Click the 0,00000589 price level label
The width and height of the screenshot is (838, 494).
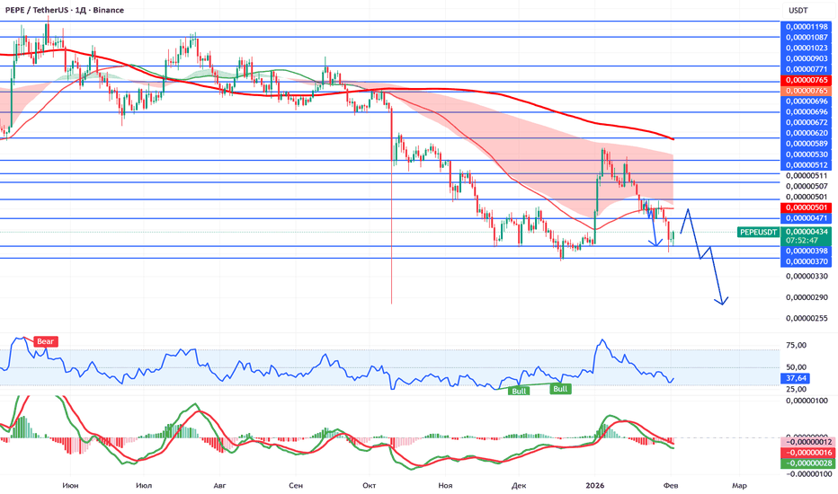coord(806,144)
